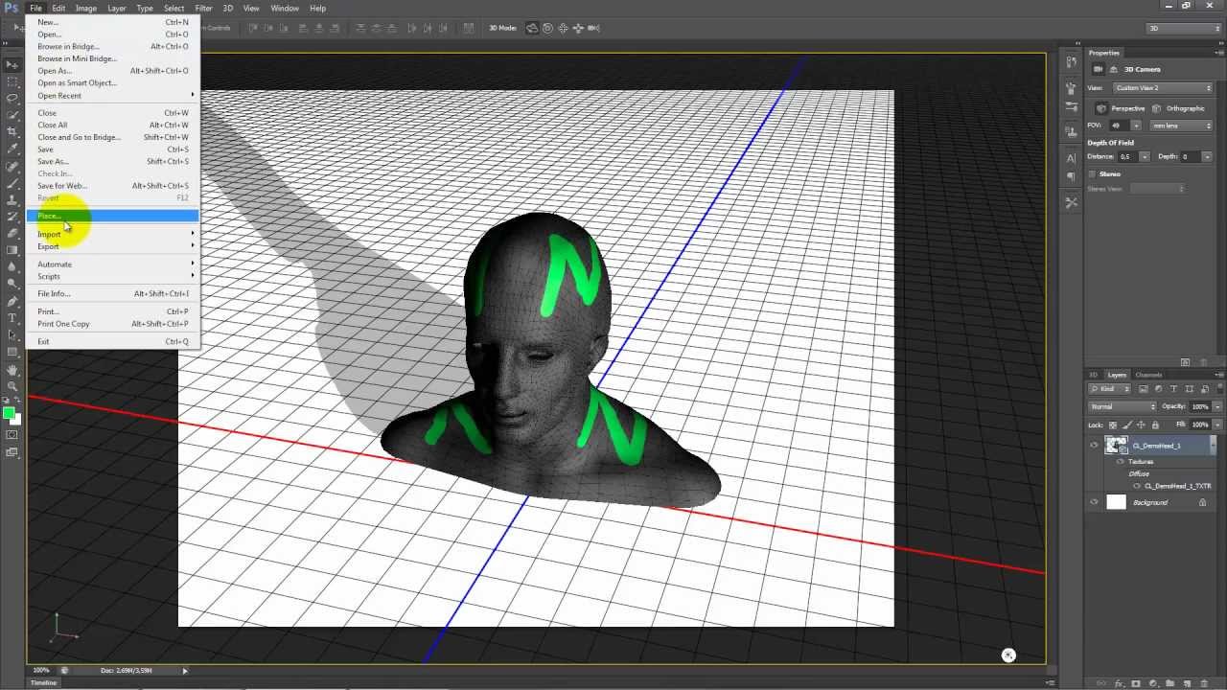Select the Horizontal Type tool
This screenshot has height=690, width=1227.
click(x=12, y=318)
